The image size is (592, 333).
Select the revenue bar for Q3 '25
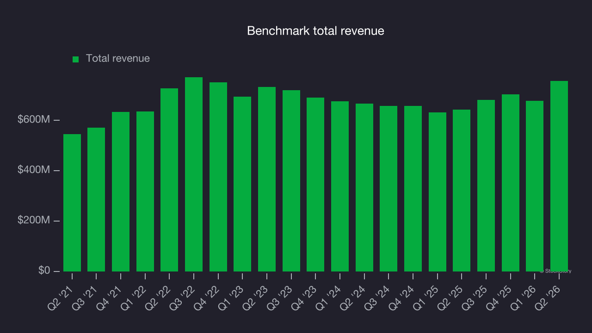(486, 185)
